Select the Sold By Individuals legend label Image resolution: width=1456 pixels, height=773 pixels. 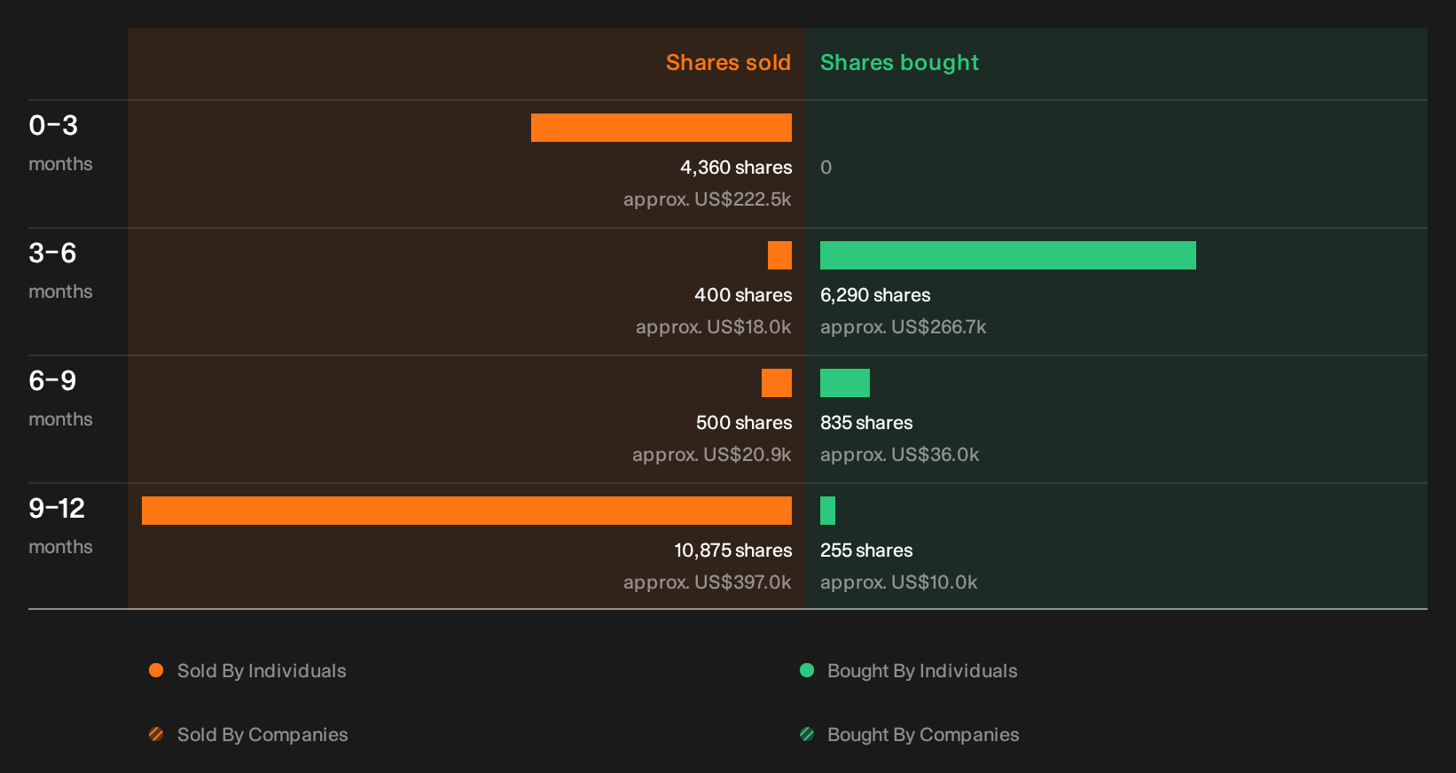[x=262, y=671]
